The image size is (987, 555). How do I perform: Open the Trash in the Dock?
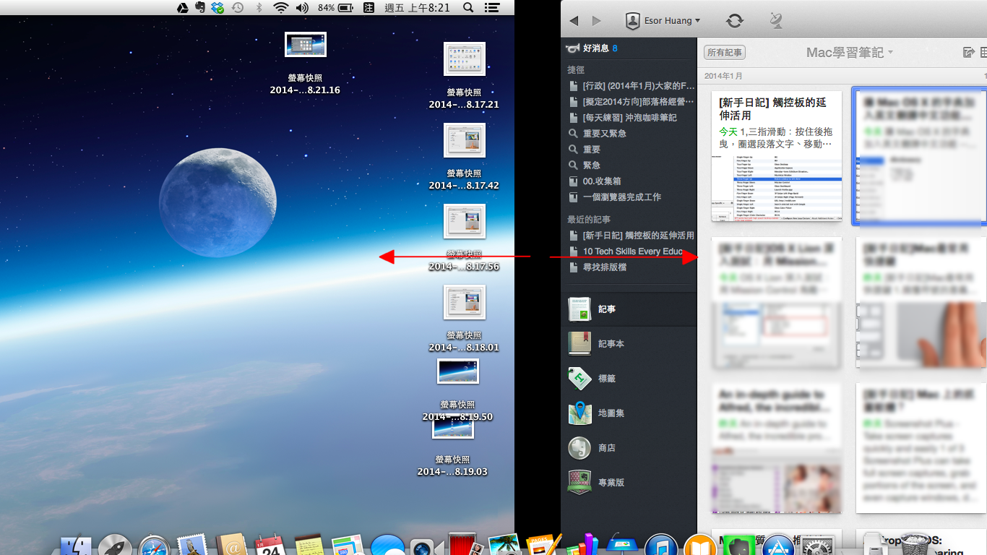pyautogui.click(x=915, y=544)
